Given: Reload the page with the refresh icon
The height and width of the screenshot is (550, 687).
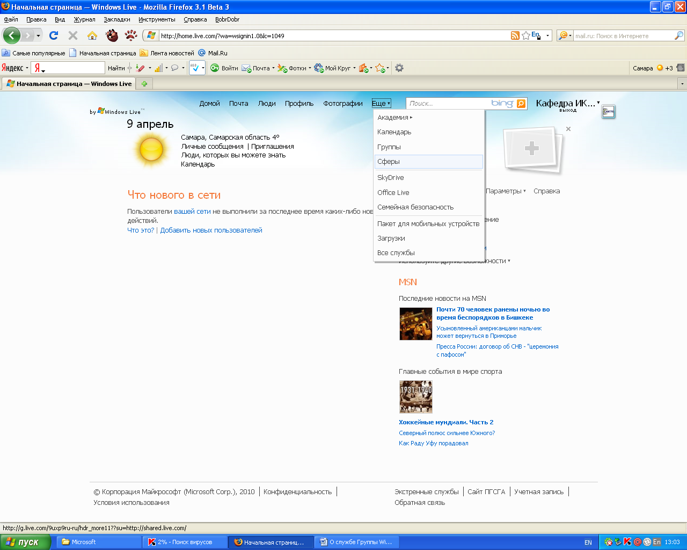Looking at the screenshot, I should coord(54,35).
